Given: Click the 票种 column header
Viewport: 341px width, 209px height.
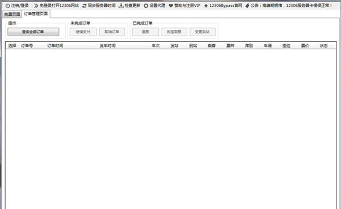Looking at the screenshot, I should coord(234,46).
